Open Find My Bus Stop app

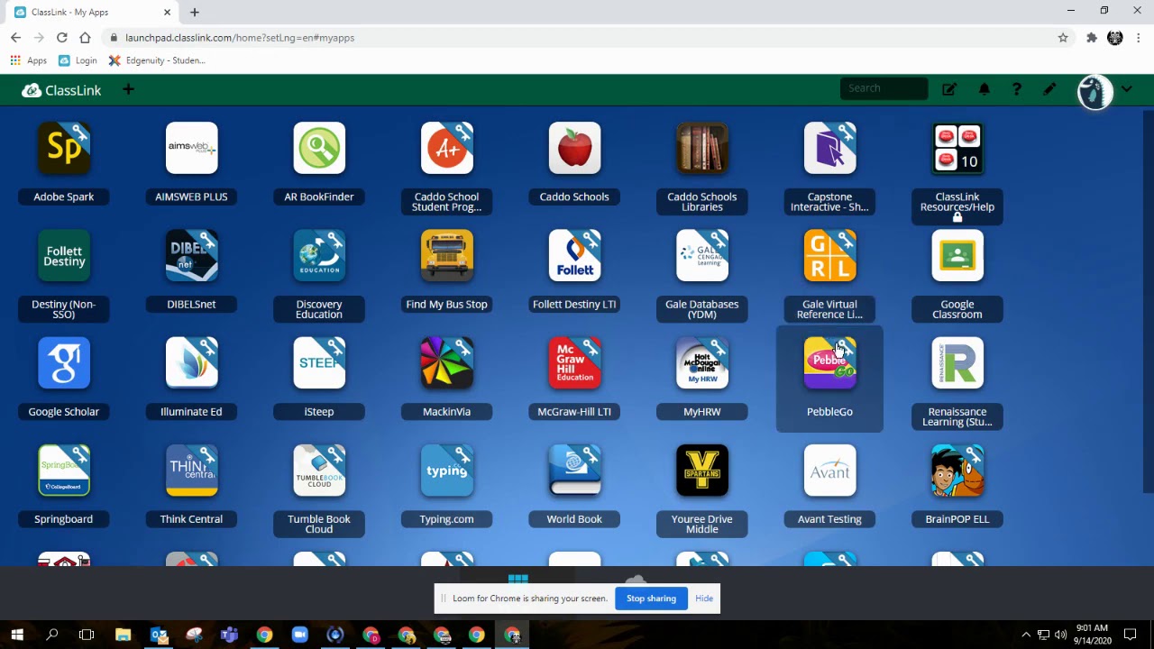pos(446,255)
